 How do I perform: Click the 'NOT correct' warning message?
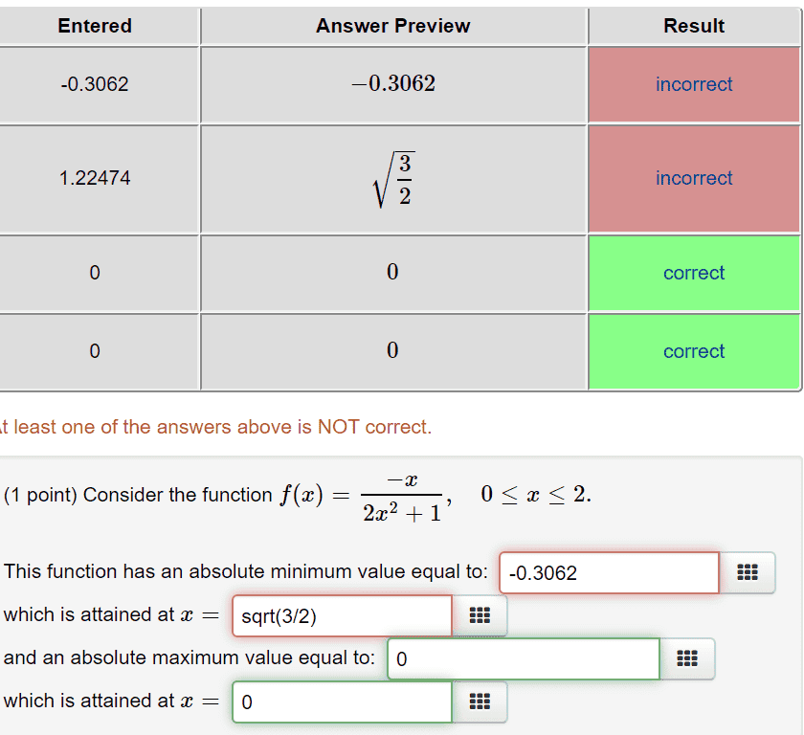coord(215,427)
